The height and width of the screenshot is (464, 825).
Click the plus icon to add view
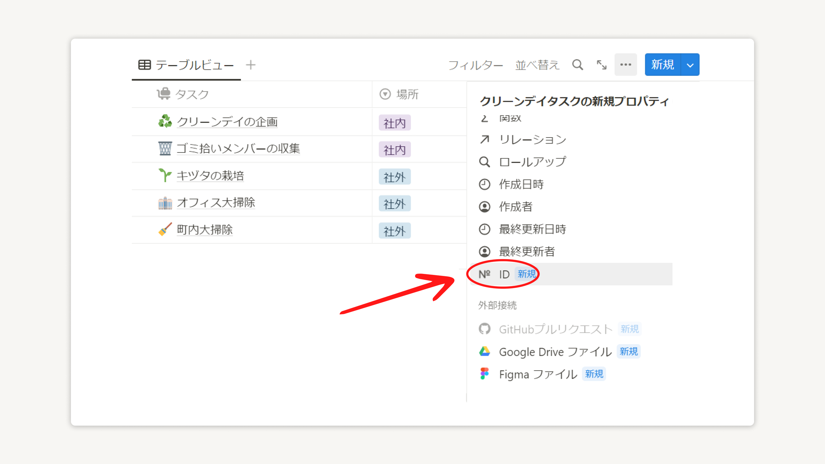(x=250, y=65)
